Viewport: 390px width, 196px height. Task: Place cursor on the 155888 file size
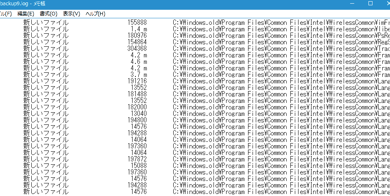pyautogui.click(x=137, y=22)
